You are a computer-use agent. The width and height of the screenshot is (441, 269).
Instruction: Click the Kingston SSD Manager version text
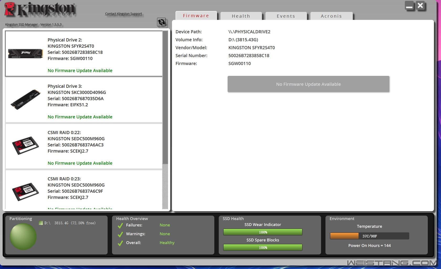[x=33, y=24]
